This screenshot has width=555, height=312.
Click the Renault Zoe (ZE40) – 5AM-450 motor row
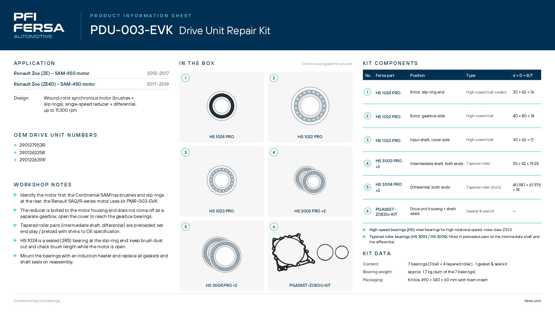pyautogui.click(x=91, y=84)
